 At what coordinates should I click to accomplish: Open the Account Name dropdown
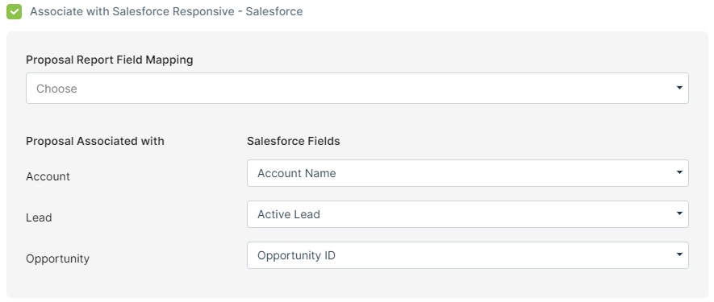coord(468,173)
